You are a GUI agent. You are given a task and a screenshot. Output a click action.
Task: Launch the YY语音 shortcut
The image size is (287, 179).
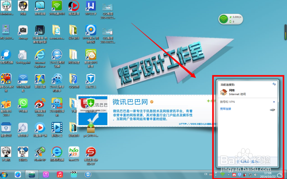click(23, 105)
